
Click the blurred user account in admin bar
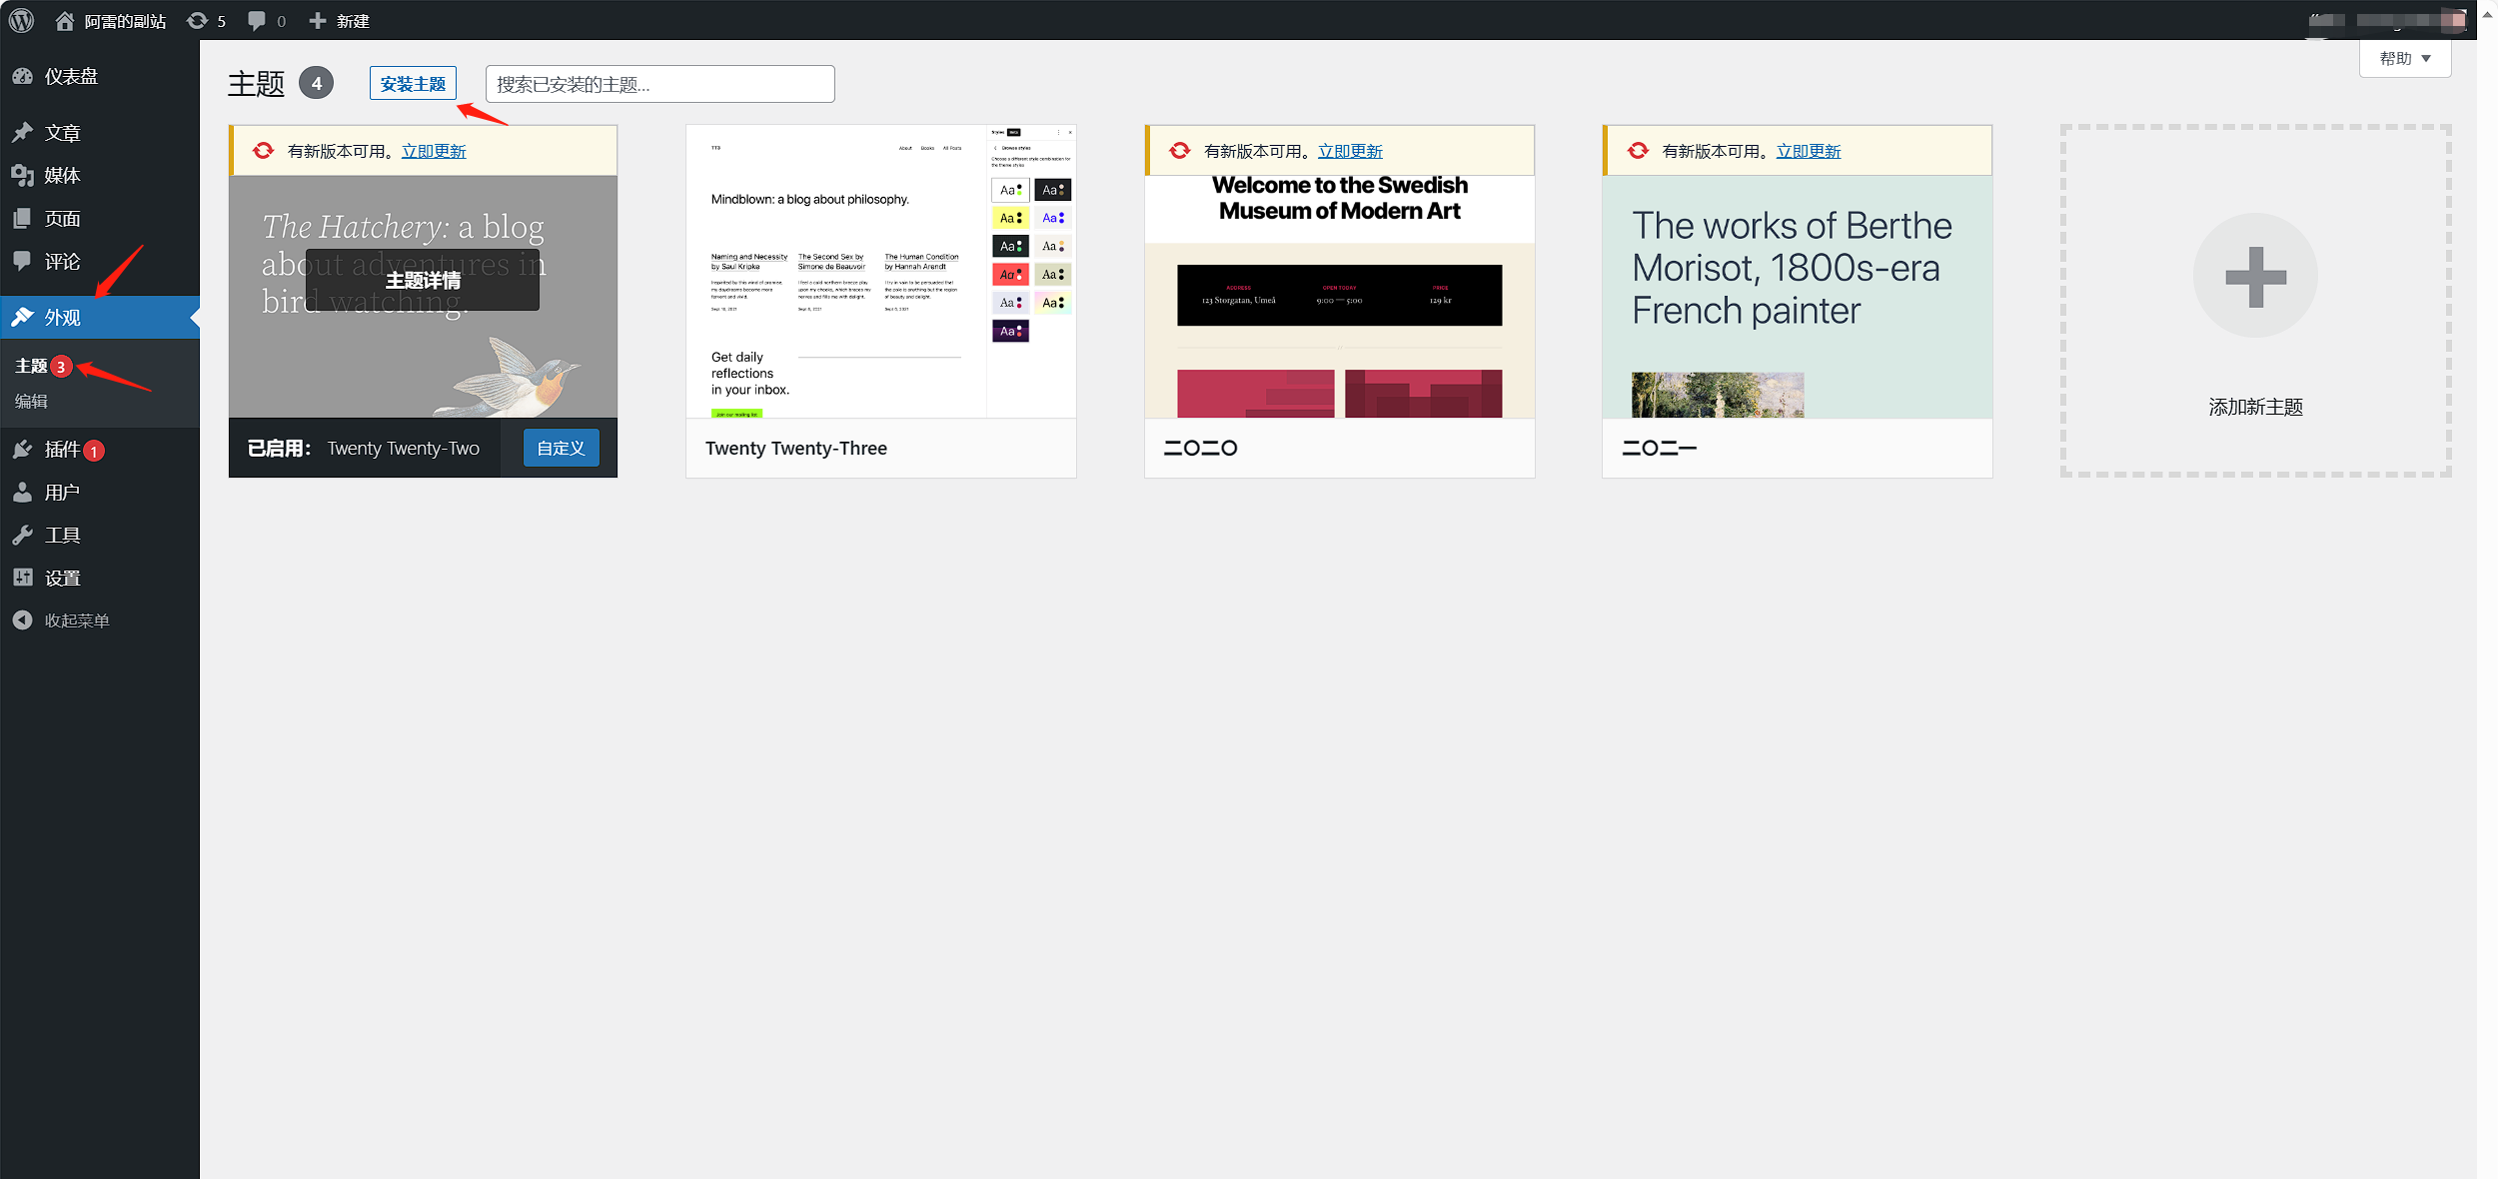(2388, 20)
